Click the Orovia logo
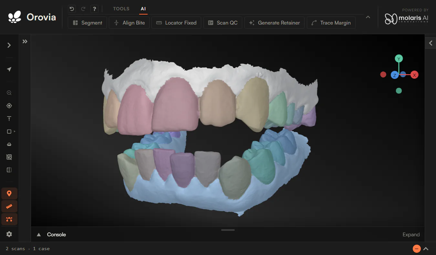Screen dimensions: 436x255 click(x=32, y=17)
